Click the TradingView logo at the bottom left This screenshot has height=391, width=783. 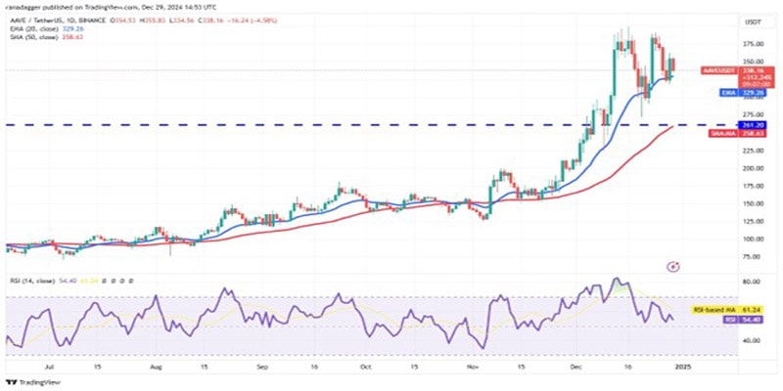click(x=34, y=382)
